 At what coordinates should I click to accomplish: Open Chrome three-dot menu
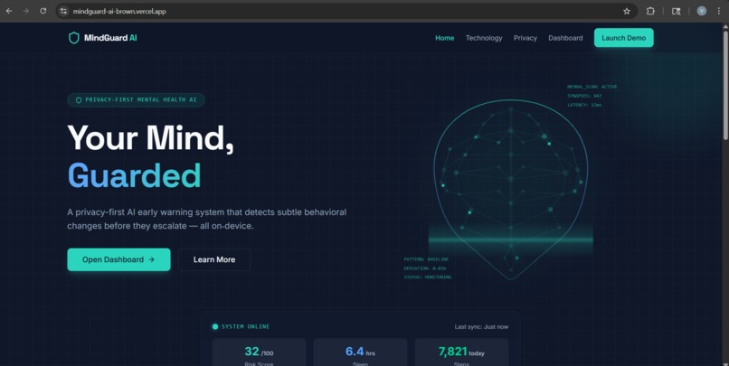click(x=719, y=11)
